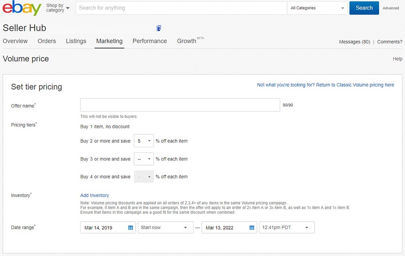The width and height of the screenshot is (405, 256).
Task: Return to Classic Volume pricing link
Action: [x=325, y=85]
